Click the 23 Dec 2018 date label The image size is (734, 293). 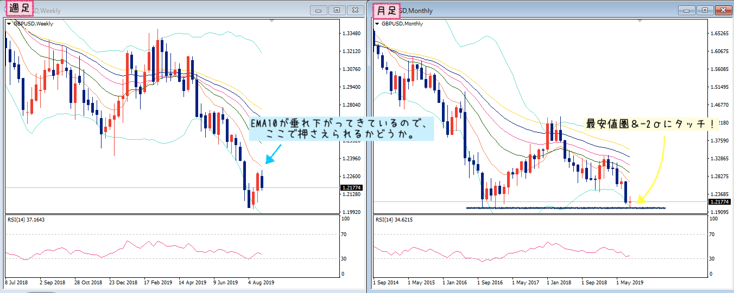tap(123, 283)
